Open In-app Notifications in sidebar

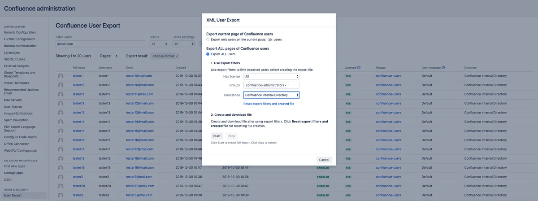click(18, 114)
